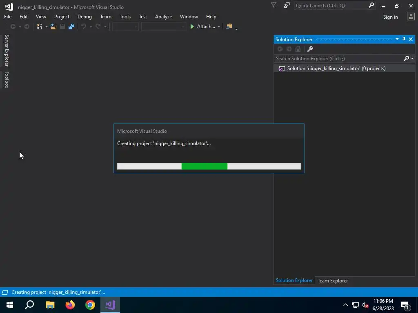The height and width of the screenshot is (313, 418).
Task: Open the Attach button dropdown arrow
Action: click(x=219, y=26)
